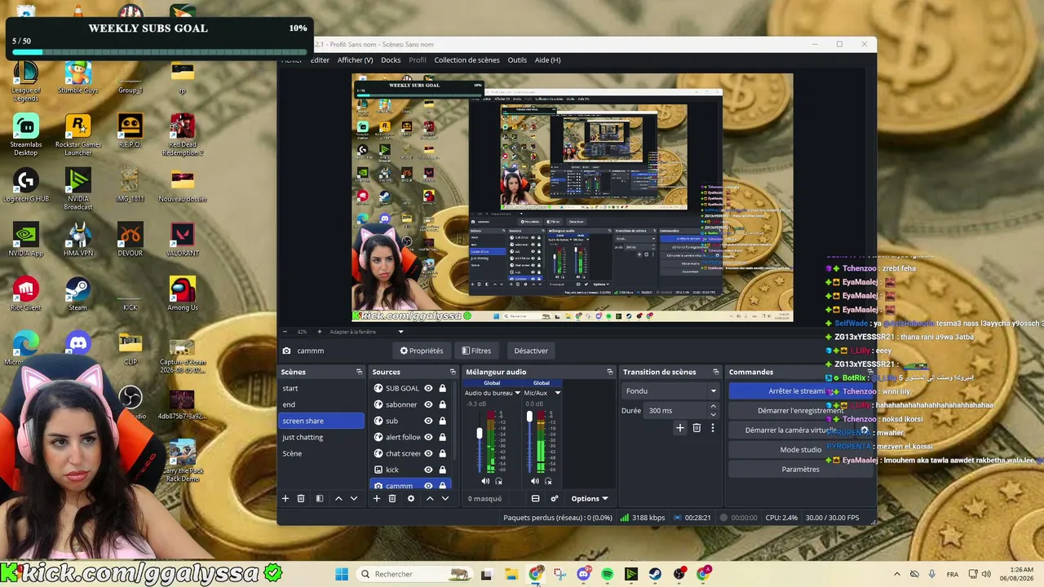The image size is (1044, 587).
Task: Expand the audio mixer Options dropdown
Action: pos(589,498)
